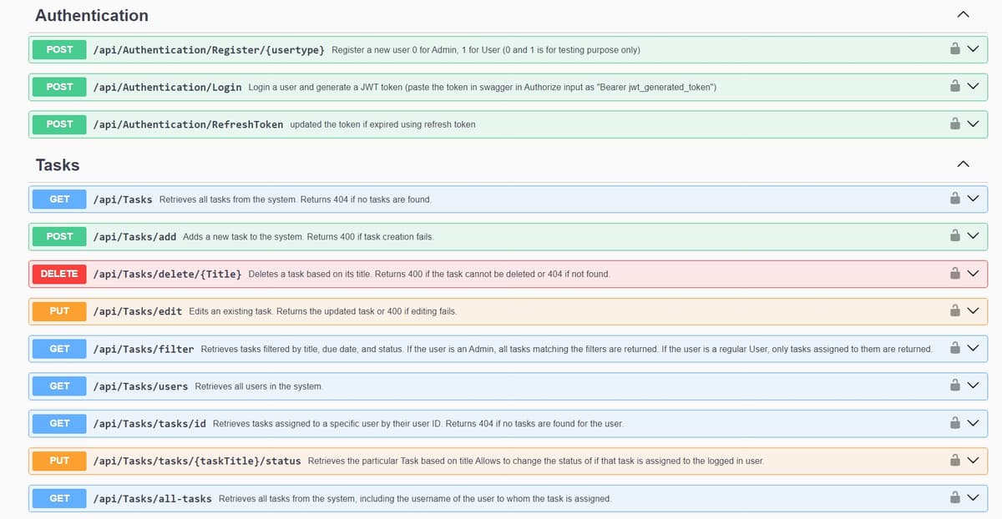Image resolution: width=1002 pixels, height=519 pixels.
Task: Click the Authentication section header
Action: 92,15
